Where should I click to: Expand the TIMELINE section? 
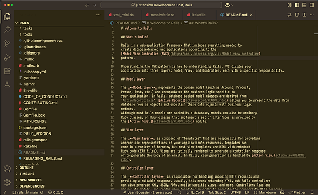click(60, 174)
